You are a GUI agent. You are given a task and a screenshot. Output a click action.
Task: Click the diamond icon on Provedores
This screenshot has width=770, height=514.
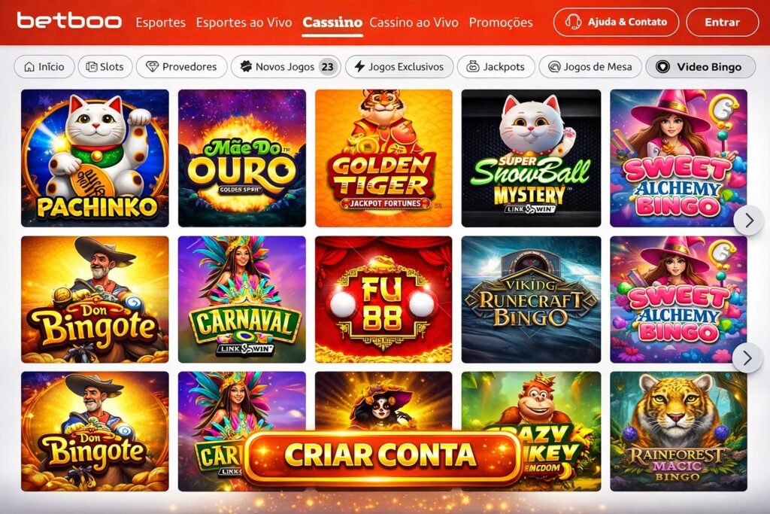[x=152, y=67]
